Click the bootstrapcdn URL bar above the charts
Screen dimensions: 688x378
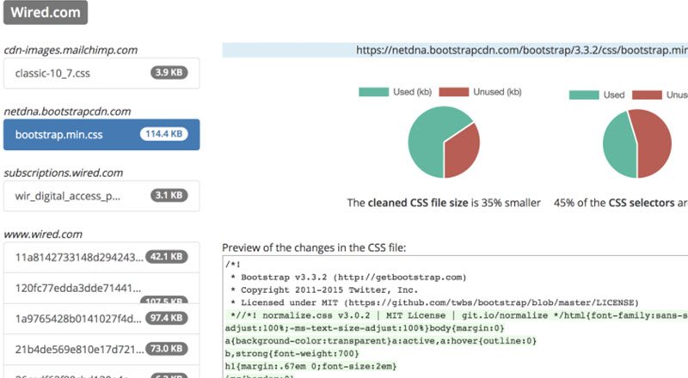tap(456, 50)
